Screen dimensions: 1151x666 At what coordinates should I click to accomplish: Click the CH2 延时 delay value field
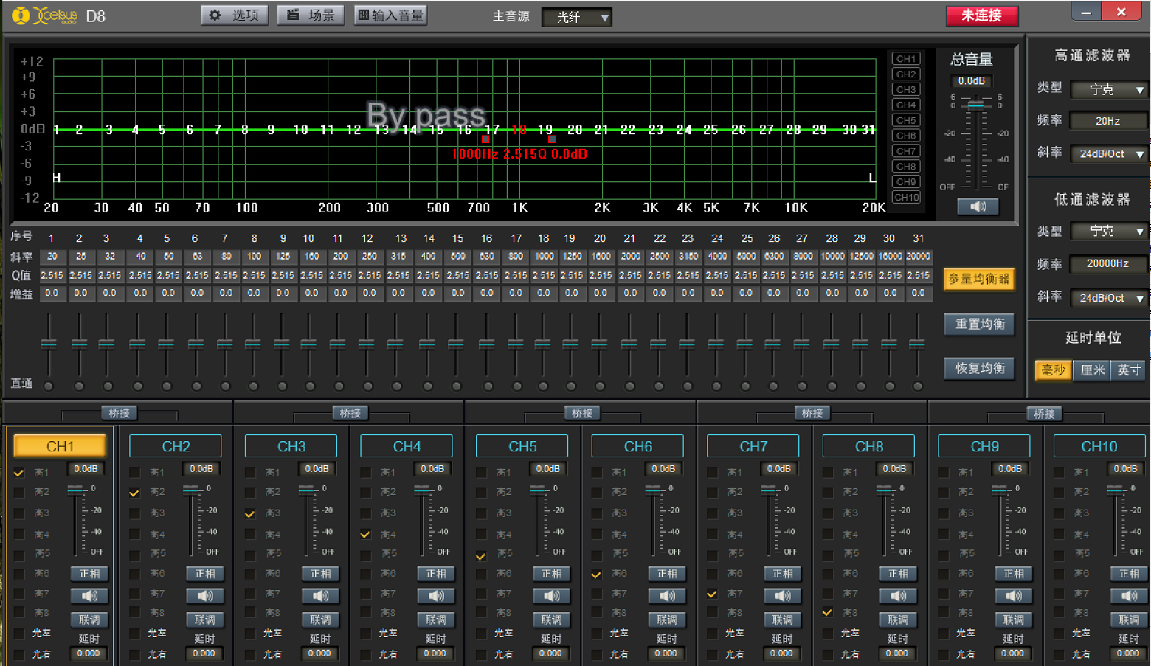pyautogui.click(x=204, y=653)
